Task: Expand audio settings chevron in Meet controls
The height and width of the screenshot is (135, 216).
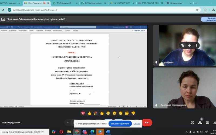Action: [x=68, y=123]
